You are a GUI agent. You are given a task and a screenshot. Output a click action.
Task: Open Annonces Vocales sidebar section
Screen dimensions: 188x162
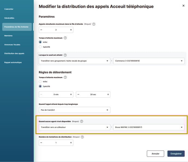pyautogui.click(x=12, y=45)
